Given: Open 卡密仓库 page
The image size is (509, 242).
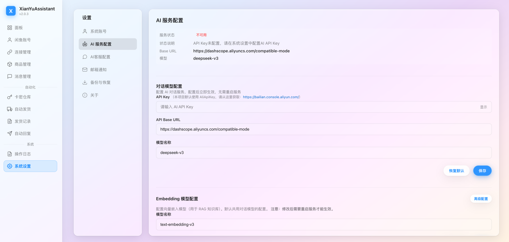Looking at the screenshot, I should coord(30,97).
